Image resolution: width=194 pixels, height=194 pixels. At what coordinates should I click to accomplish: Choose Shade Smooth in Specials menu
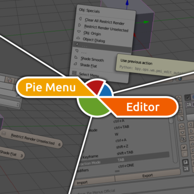click(x=92, y=59)
